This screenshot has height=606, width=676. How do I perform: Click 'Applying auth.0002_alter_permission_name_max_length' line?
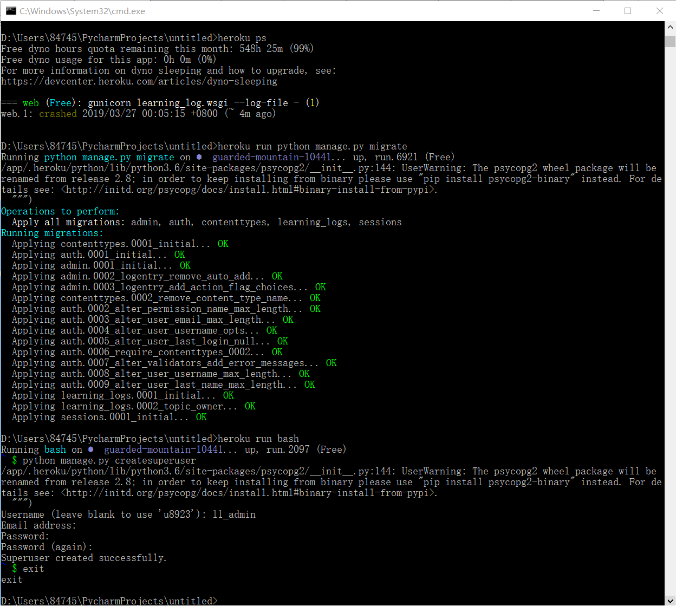click(166, 309)
